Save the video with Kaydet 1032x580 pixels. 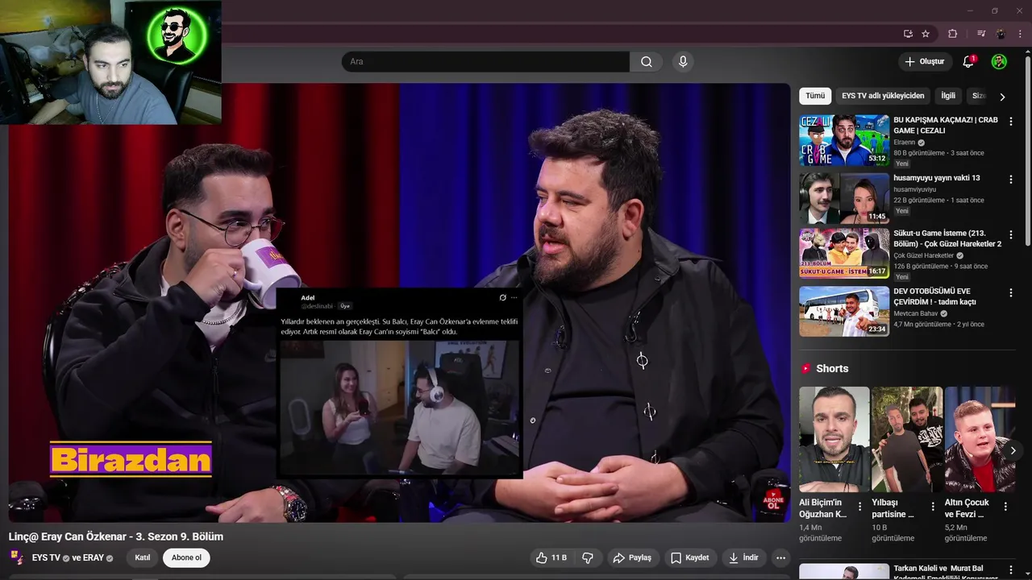pyautogui.click(x=689, y=557)
